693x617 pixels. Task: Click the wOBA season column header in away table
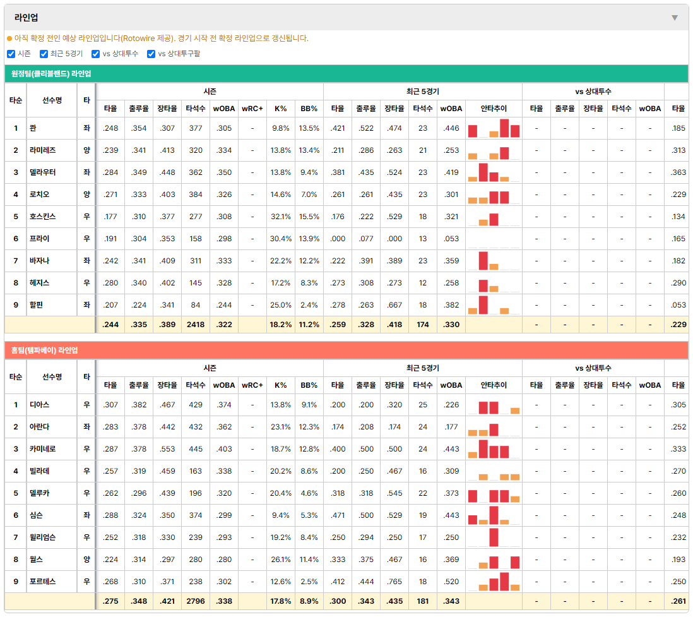(x=224, y=109)
